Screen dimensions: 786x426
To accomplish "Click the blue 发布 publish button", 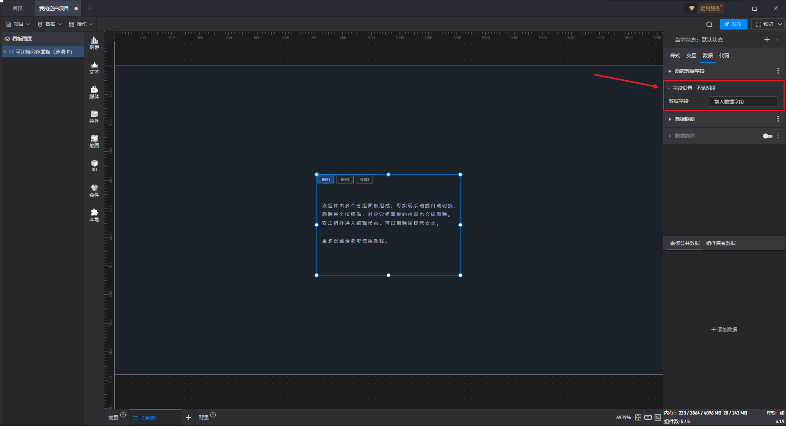I will [733, 24].
